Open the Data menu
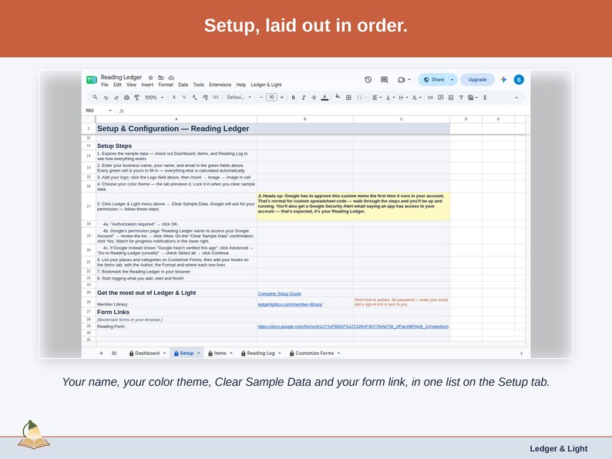 coord(183,85)
